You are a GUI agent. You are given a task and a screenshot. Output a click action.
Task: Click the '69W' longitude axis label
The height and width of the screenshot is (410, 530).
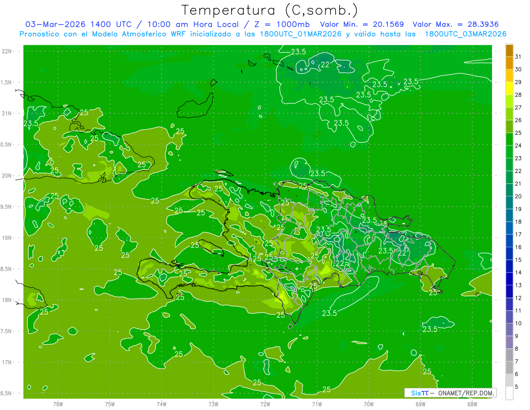pyautogui.click(x=420, y=404)
